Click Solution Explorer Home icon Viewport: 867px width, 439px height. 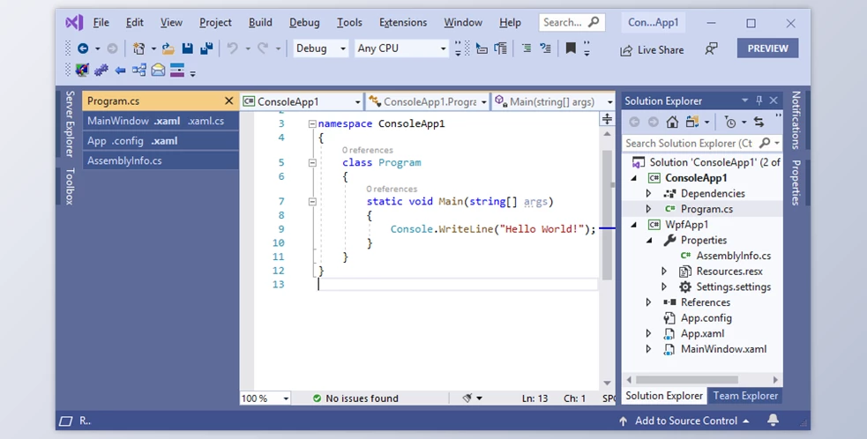point(672,122)
